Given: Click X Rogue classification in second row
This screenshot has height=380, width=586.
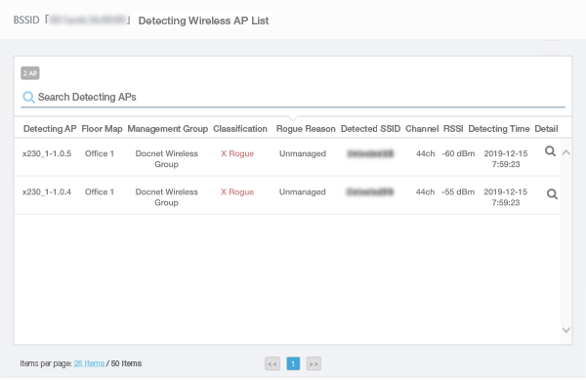Looking at the screenshot, I should 237,192.
